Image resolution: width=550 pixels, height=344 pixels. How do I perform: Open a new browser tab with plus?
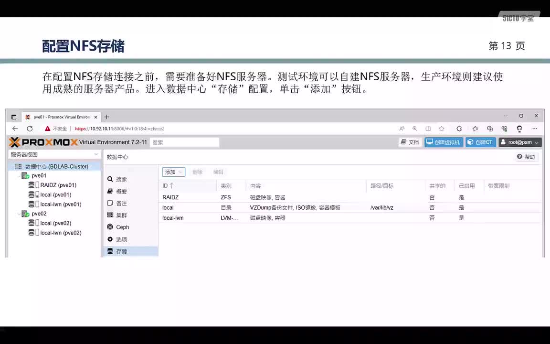coord(106,117)
